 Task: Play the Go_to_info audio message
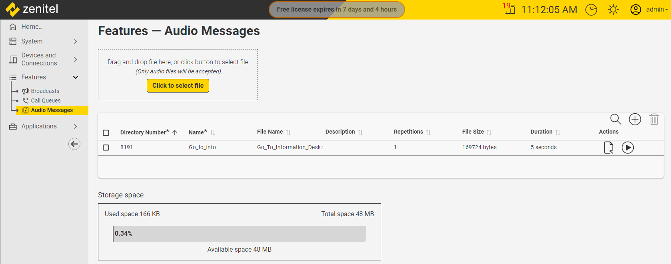click(627, 148)
